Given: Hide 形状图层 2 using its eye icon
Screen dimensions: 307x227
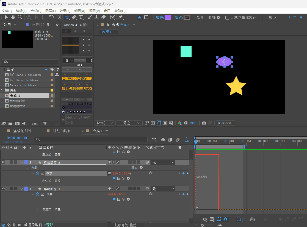Looking at the screenshot, I should click(3, 162).
